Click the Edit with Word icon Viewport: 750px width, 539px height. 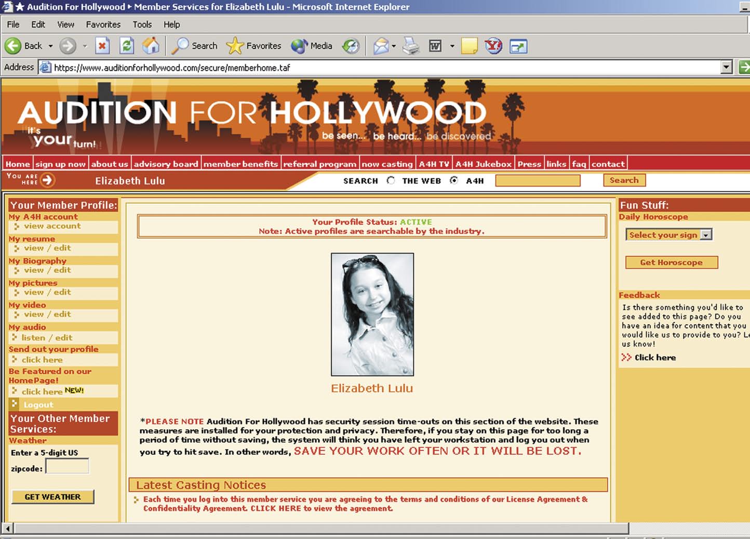(x=435, y=46)
